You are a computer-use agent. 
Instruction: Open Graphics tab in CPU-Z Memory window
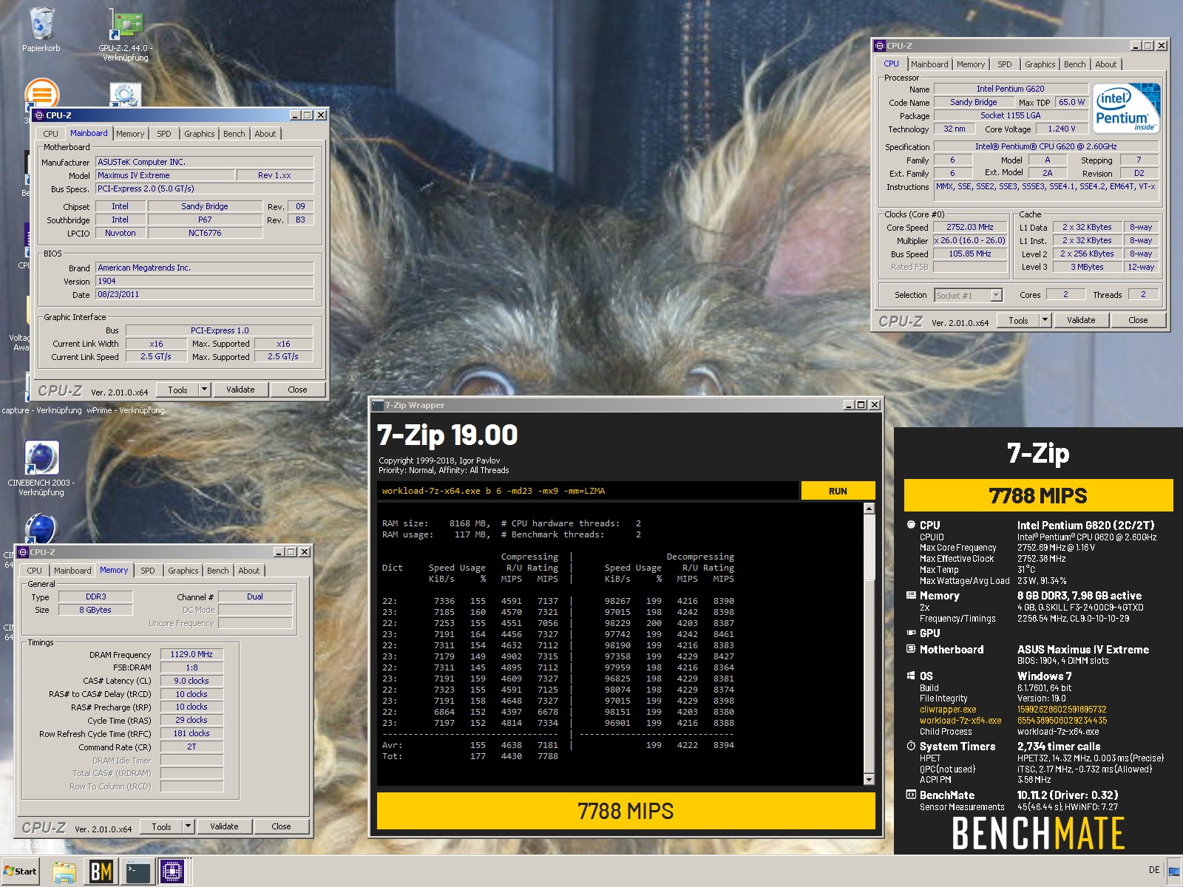[183, 571]
